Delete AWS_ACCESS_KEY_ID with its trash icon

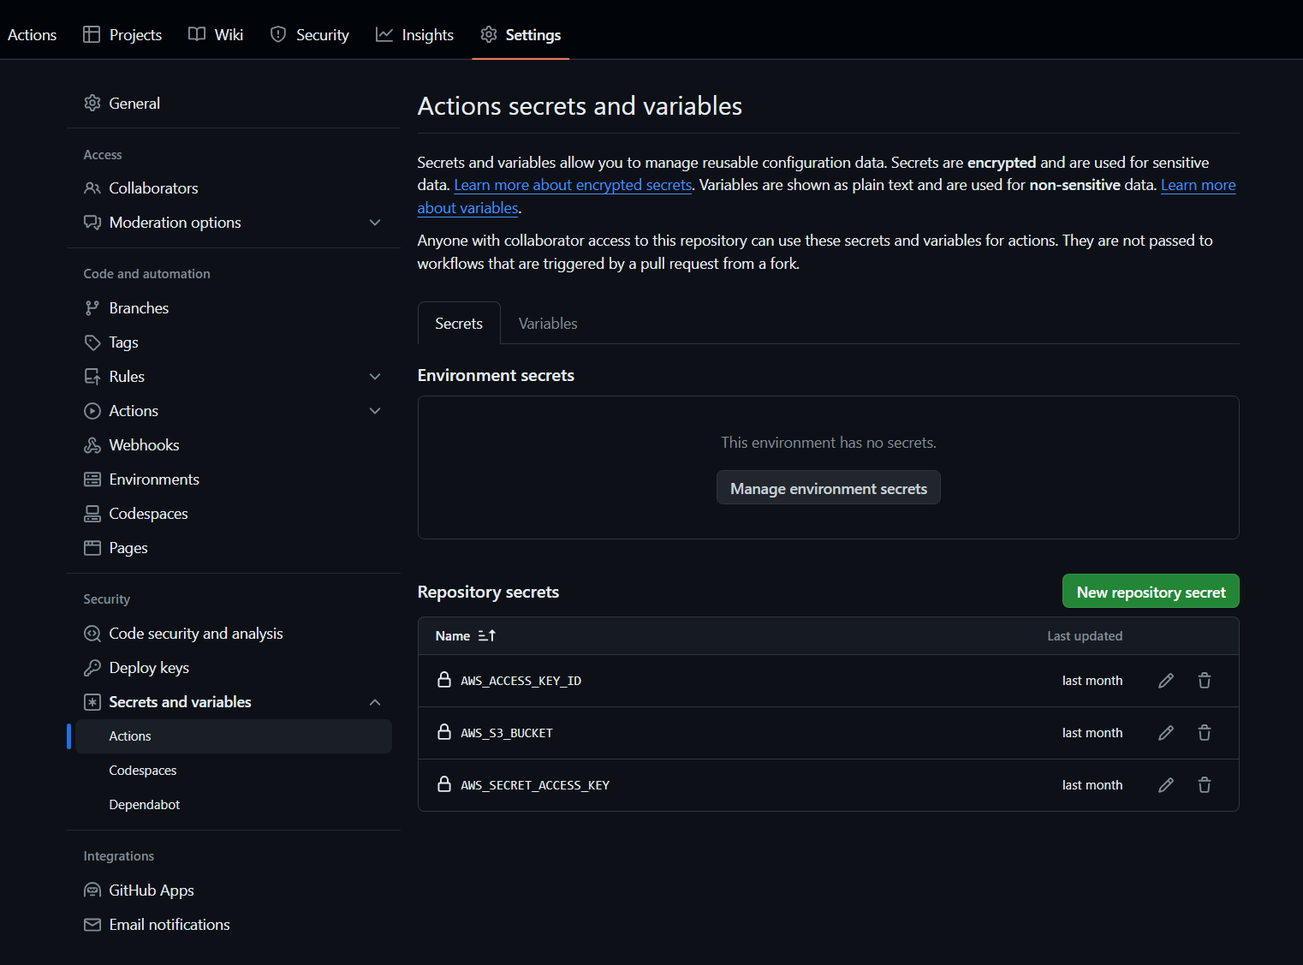tap(1205, 681)
